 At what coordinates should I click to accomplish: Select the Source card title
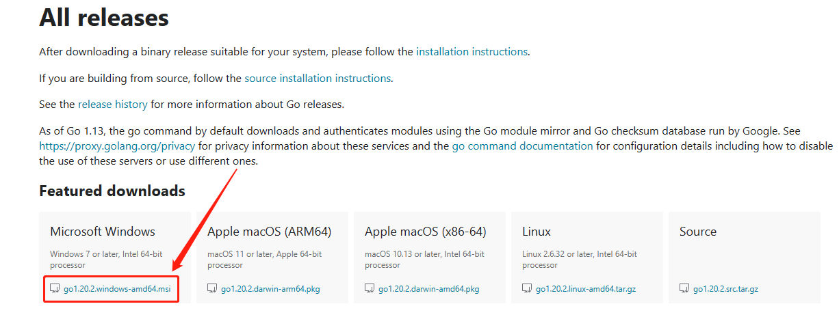(698, 232)
